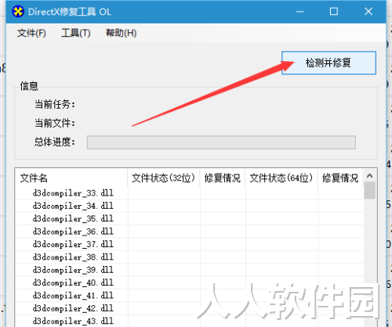This screenshot has width=392, height=327.
Task: Click the DirectX repair tool title icon
Action: click(18, 12)
